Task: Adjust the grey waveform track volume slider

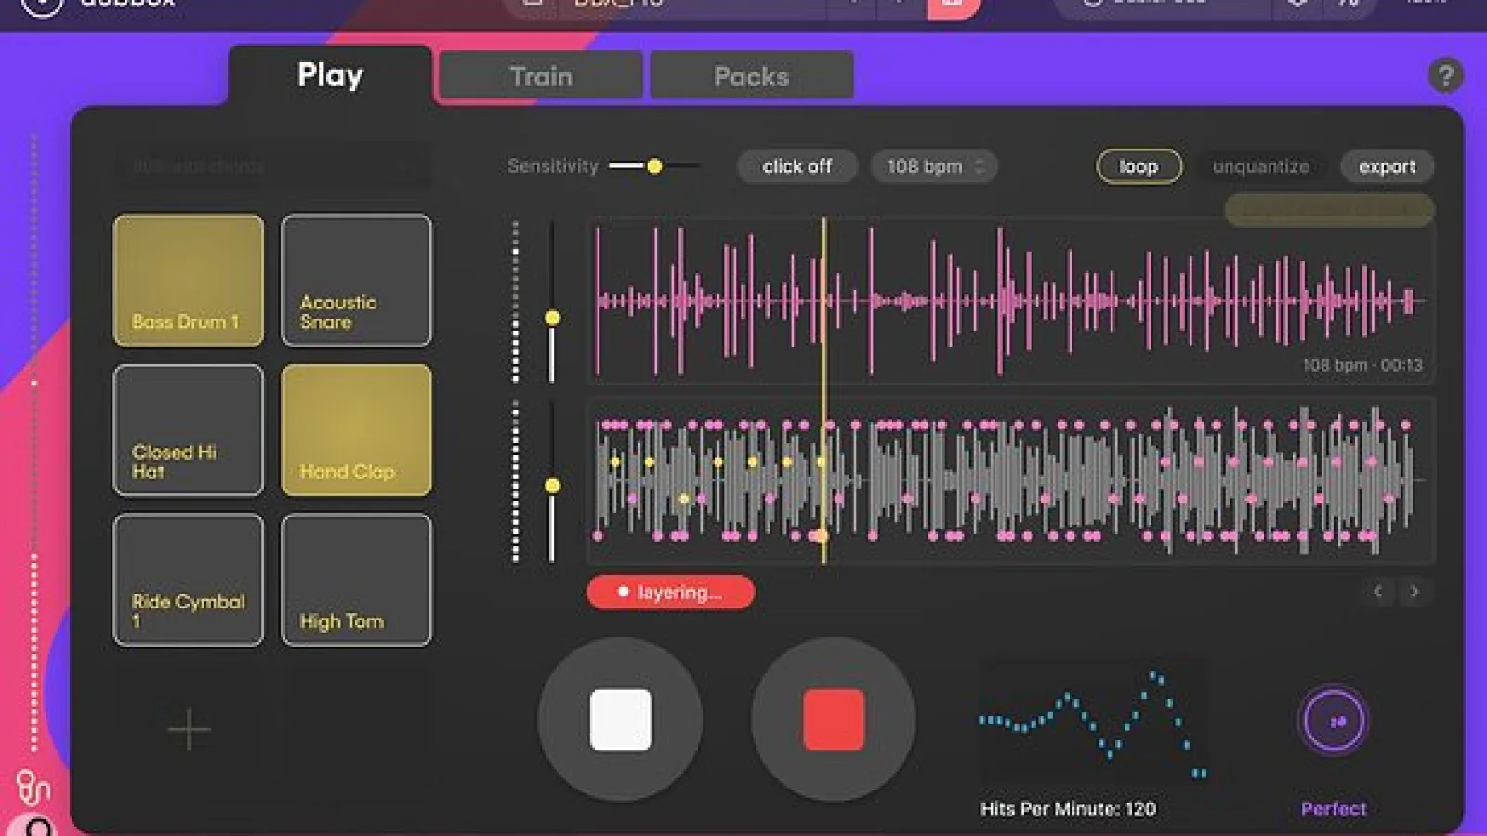Action: point(552,485)
